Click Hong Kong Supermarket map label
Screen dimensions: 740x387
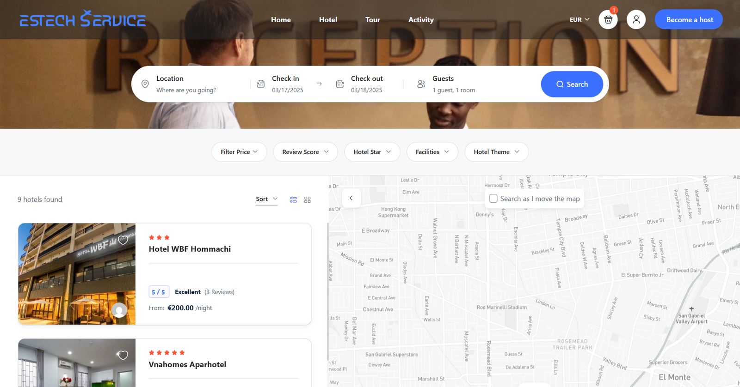point(393,212)
